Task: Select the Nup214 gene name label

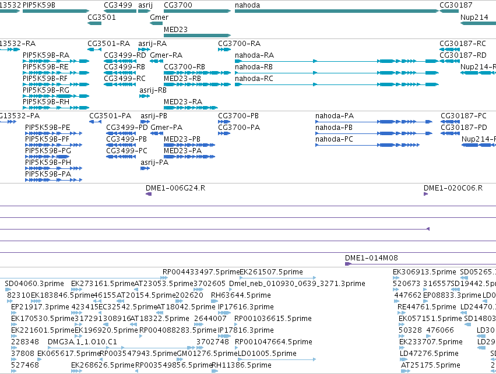Action: (474, 17)
